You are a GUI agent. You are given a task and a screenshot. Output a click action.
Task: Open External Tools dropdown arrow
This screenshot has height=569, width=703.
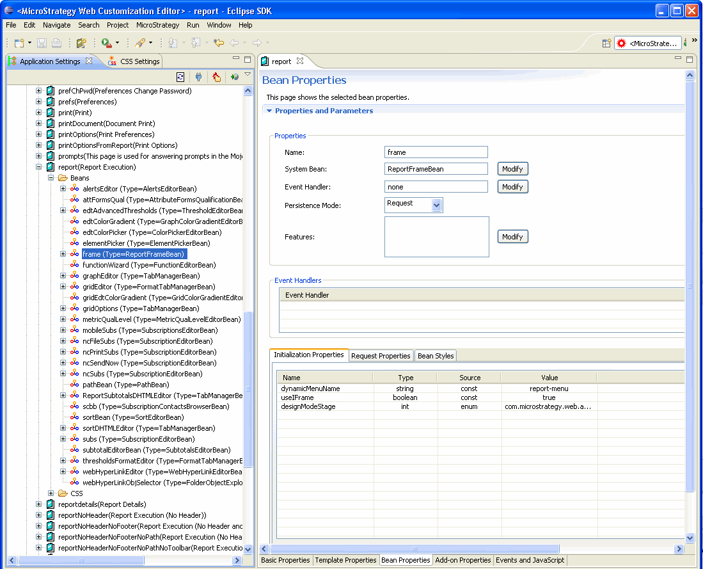click(x=118, y=43)
